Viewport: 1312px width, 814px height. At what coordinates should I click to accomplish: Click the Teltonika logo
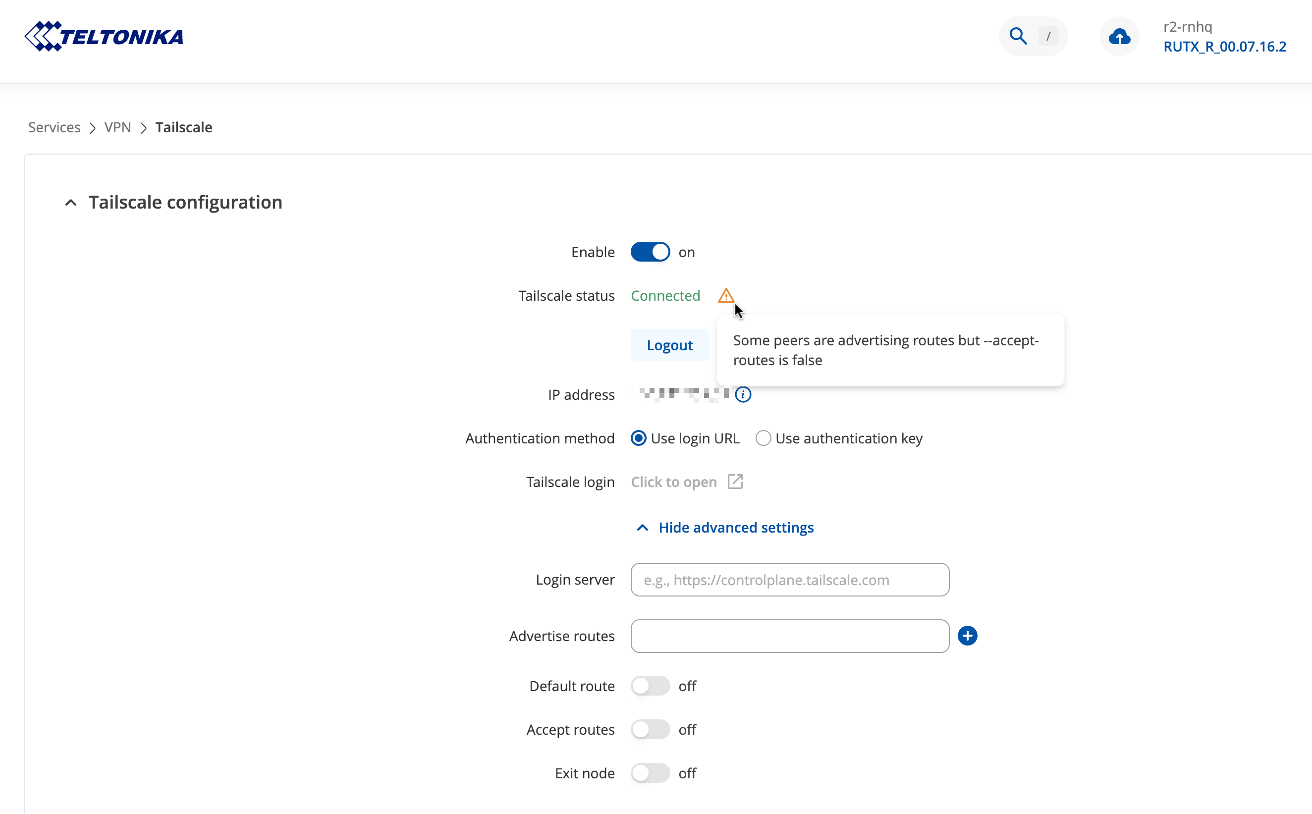[104, 36]
